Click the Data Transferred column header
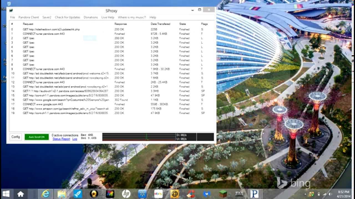Image resolution: width=355 pixels, height=199 pixels. coord(160,24)
